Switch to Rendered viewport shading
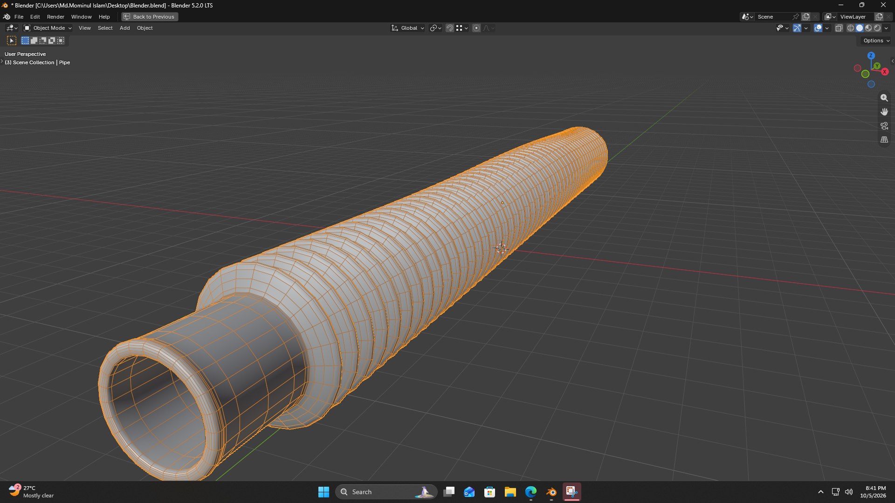The height and width of the screenshot is (503, 895). (877, 28)
